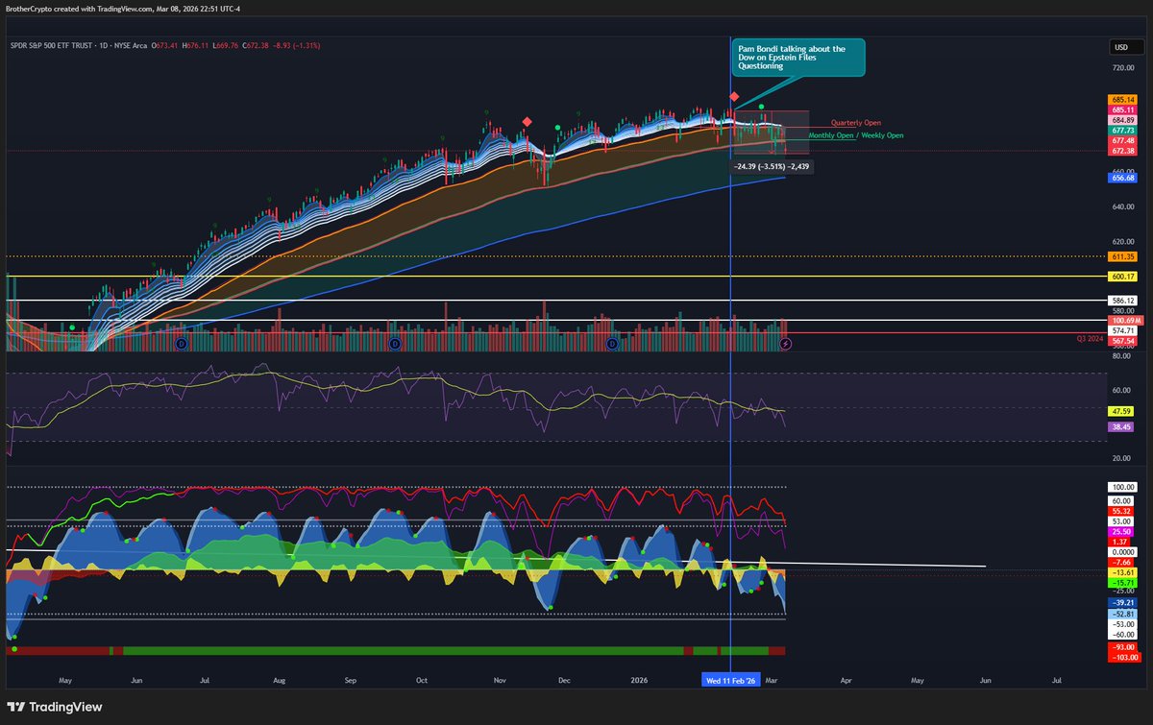Click the orange 685.14 price label
The image size is (1153, 725).
point(1123,99)
